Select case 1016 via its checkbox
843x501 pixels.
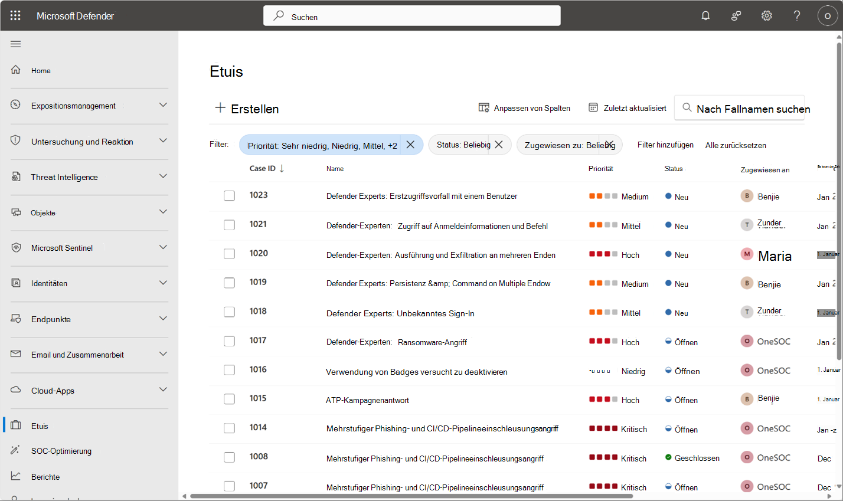point(229,370)
